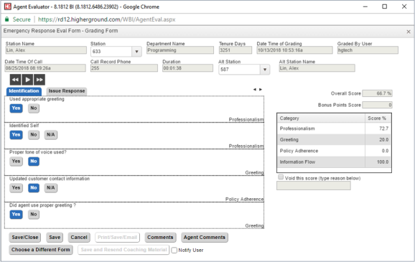The image size is (415, 262).
Task: Open the Agent Comments button
Action: click(205, 238)
